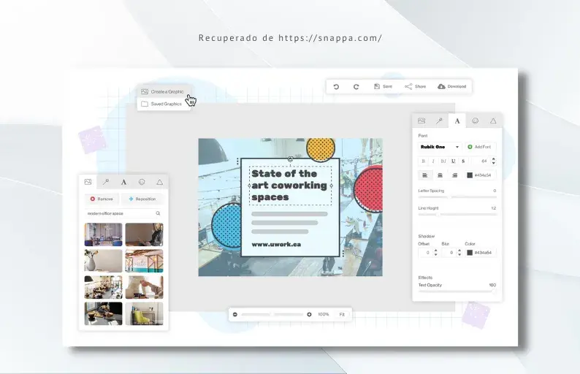Decrease Shadow Offset with down arrow
This screenshot has width=580, height=374.
pyautogui.click(x=435, y=255)
